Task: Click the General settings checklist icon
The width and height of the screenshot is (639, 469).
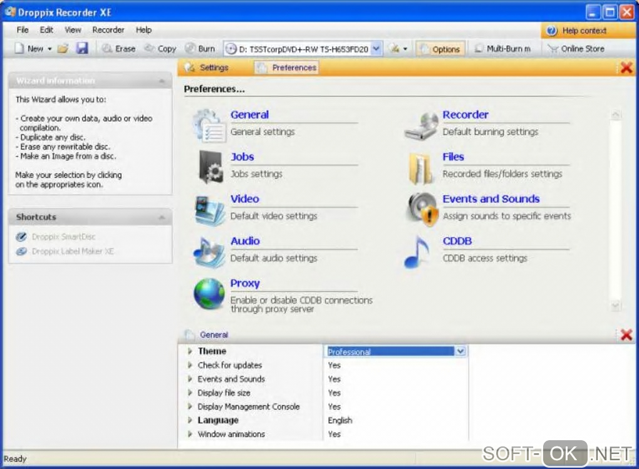Action: point(209,125)
